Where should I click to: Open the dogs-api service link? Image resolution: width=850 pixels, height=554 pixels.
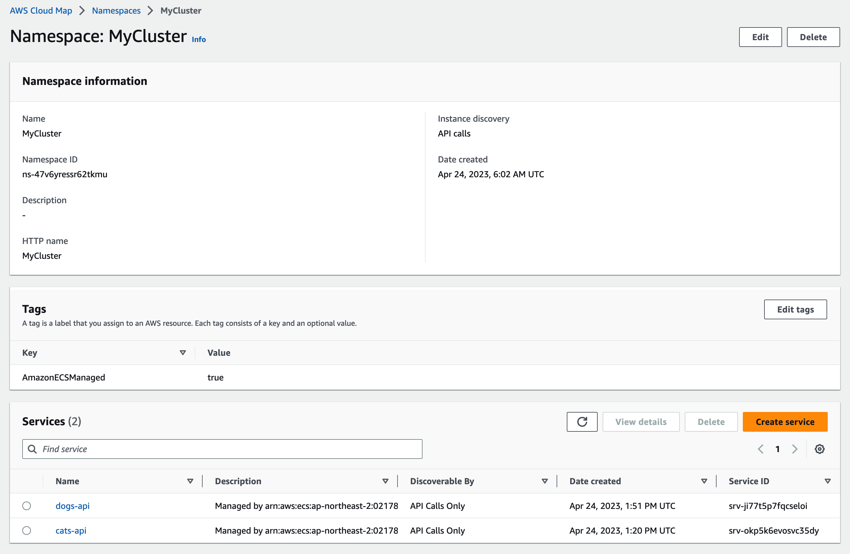coord(73,506)
